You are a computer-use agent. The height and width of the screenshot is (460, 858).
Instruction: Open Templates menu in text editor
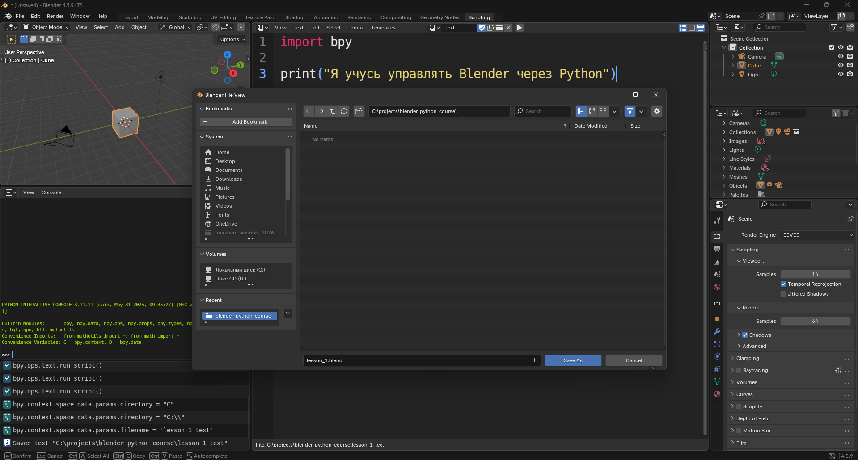click(383, 28)
